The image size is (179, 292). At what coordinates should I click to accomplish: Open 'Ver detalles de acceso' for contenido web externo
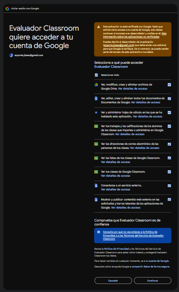126,208
